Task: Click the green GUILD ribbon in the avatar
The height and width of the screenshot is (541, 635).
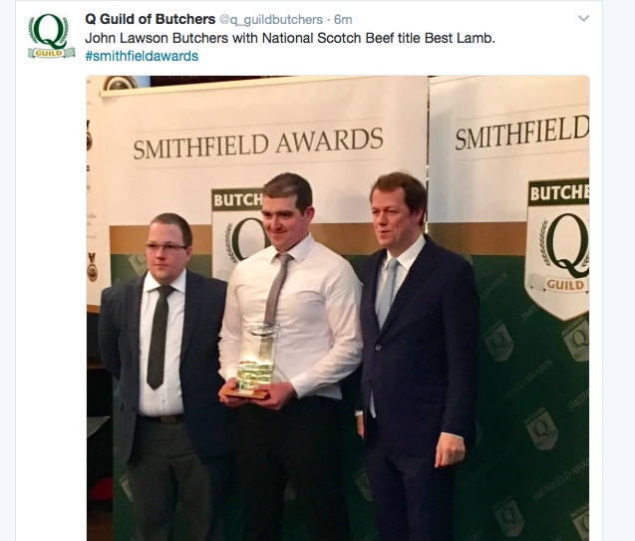Action: pos(52,53)
